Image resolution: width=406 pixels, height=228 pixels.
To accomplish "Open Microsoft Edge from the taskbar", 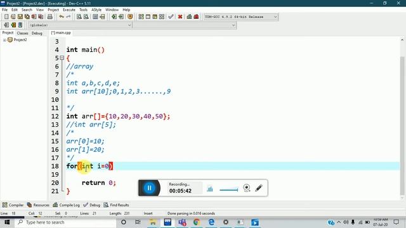I will [x=211, y=222].
